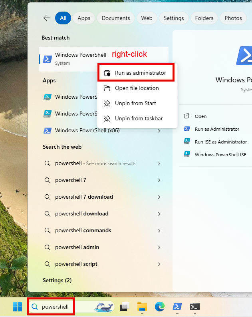The height and width of the screenshot is (317, 252).
Task: Choose Open file location in context menu
Action: point(137,88)
